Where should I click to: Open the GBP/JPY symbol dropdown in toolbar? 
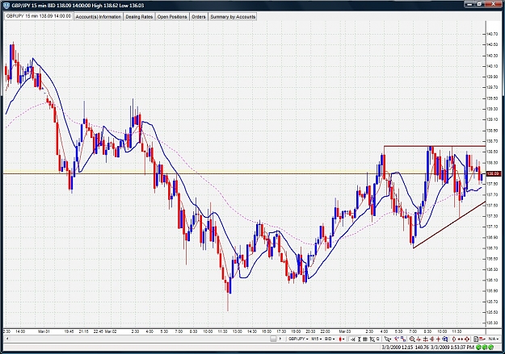pyautogui.click(x=298, y=339)
